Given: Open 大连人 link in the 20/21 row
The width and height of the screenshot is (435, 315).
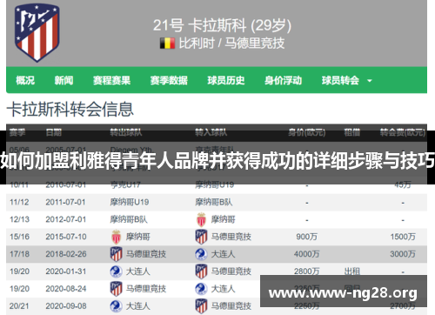Looking at the screenshot, I should coord(137,306).
